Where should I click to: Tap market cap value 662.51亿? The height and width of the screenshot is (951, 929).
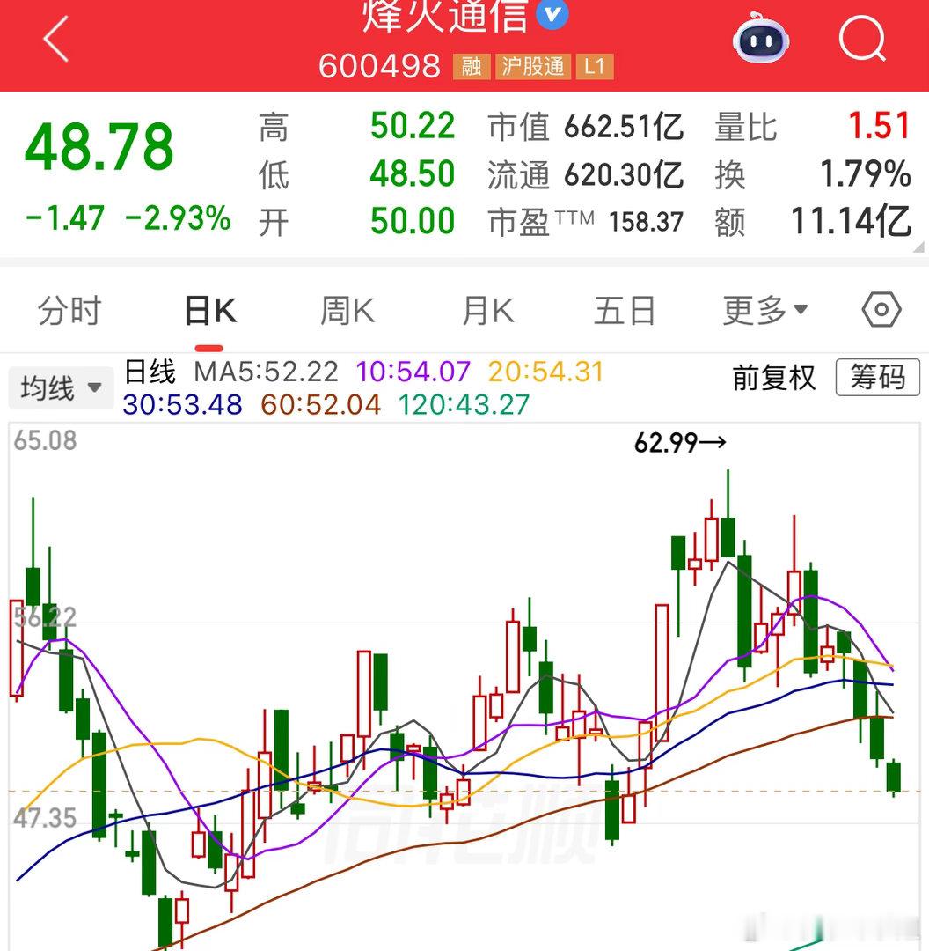[624, 127]
